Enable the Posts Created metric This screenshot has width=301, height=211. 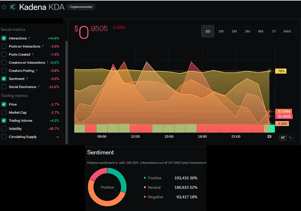click(x=4, y=55)
